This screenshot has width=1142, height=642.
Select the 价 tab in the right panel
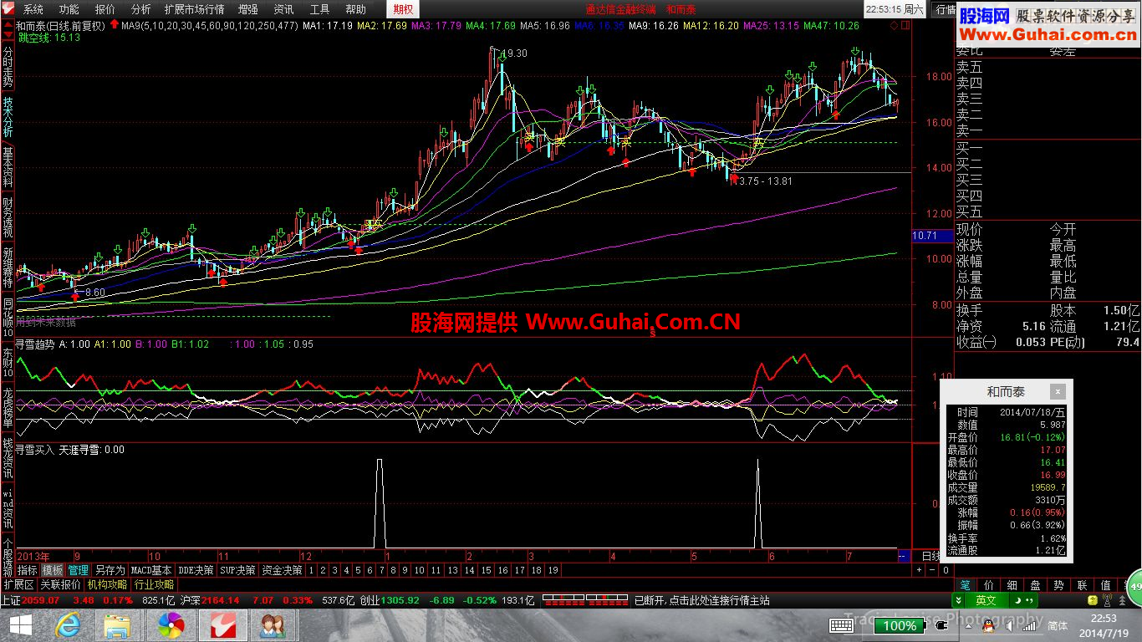(988, 585)
